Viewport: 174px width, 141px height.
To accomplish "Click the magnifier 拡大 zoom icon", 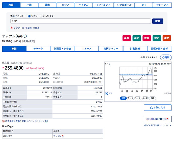I will pyautogui.click(x=107, y=94).
